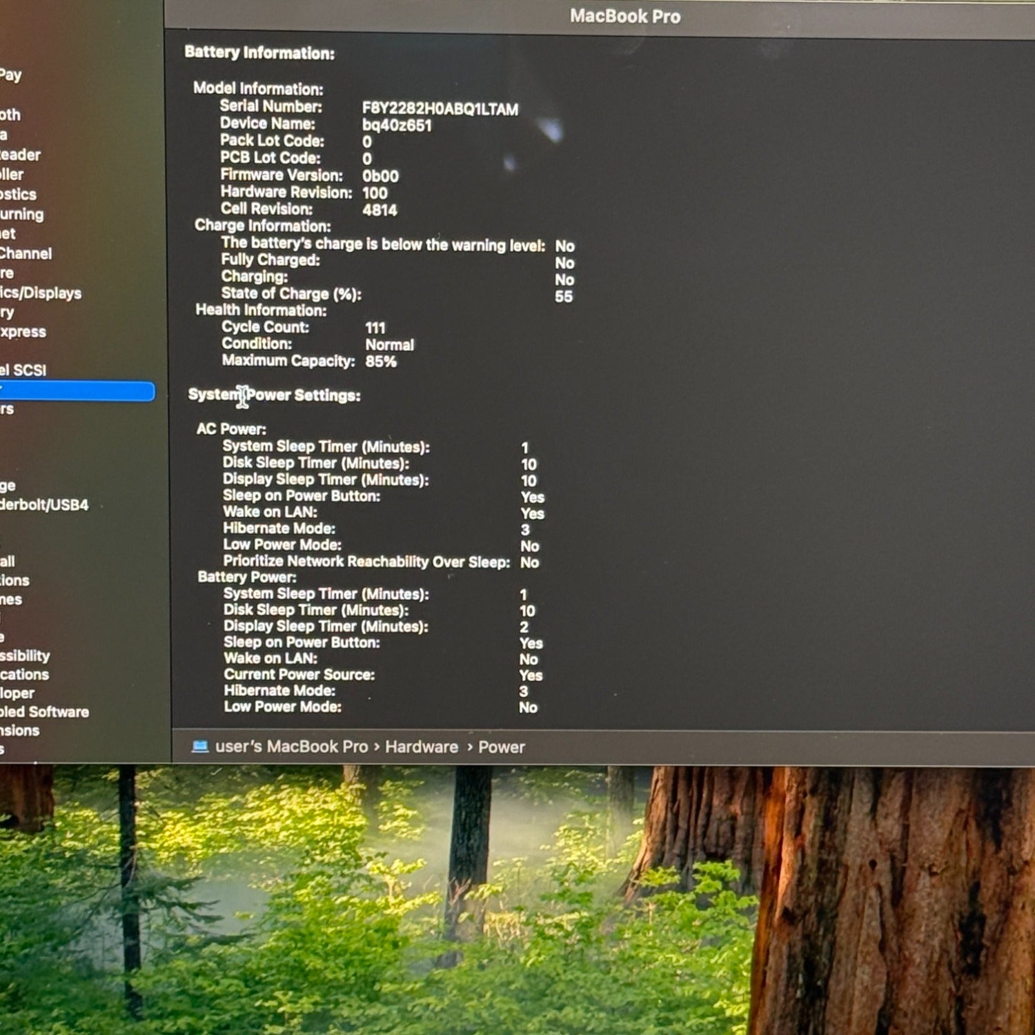The width and height of the screenshot is (1035, 1035).
Task: Click the MacBook Pro window title
Action: 624,17
